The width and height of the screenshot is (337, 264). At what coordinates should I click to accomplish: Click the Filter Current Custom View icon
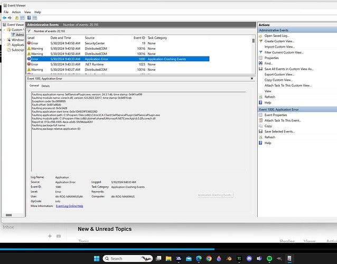[x=260, y=52]
